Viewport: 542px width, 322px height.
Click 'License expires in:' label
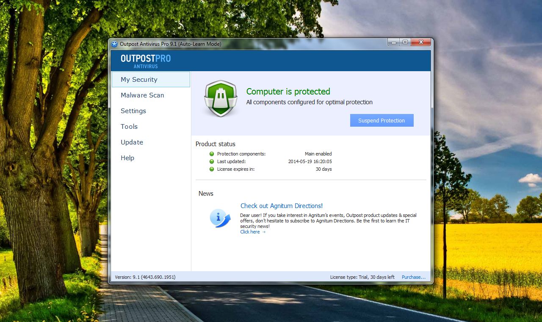click(x=236, y=169)
